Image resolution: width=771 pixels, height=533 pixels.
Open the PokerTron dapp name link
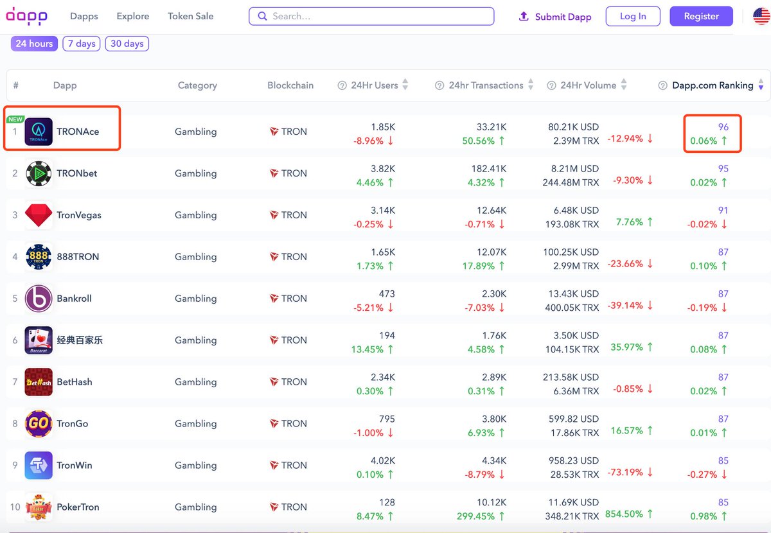pyautogui.click(x=78, y=507)
